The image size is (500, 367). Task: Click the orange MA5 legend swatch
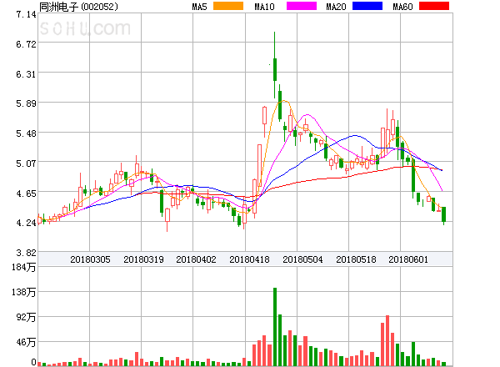[x=228, y=6]
